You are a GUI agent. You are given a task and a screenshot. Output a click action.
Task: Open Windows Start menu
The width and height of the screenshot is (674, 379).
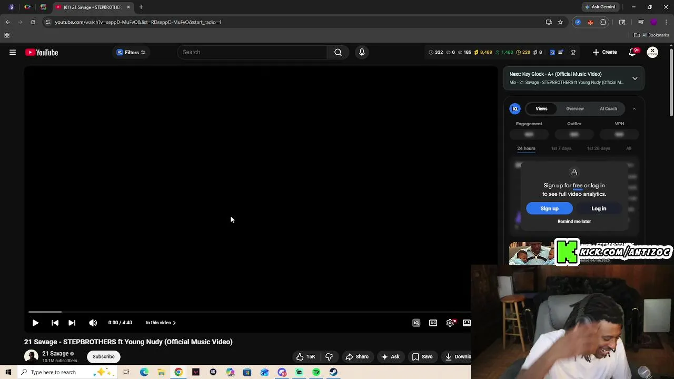coord(8,372)
